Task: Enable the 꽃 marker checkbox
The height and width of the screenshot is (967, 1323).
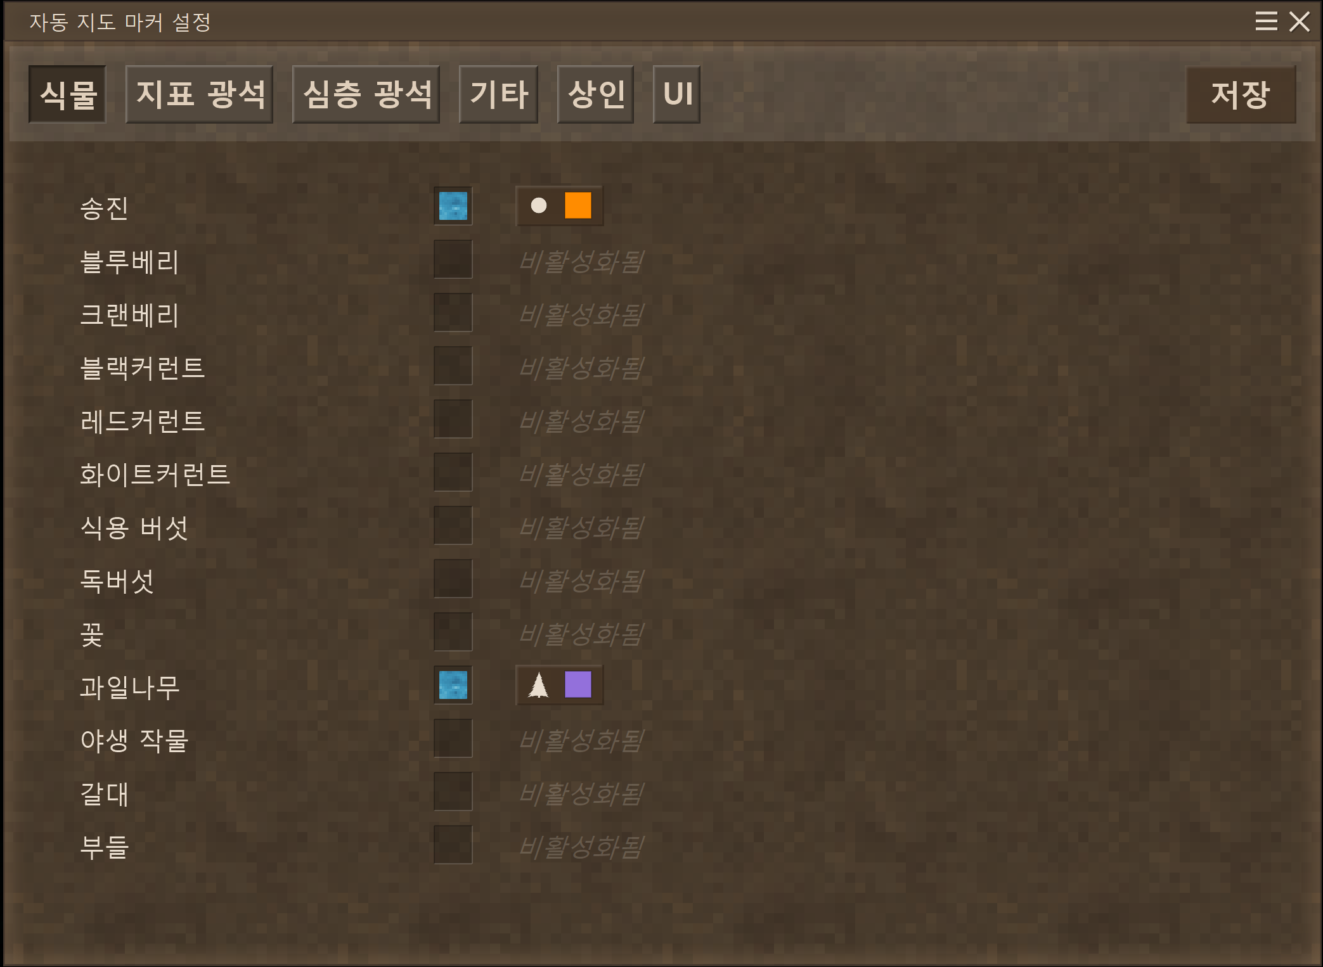Action: click(x=453, y=632)
